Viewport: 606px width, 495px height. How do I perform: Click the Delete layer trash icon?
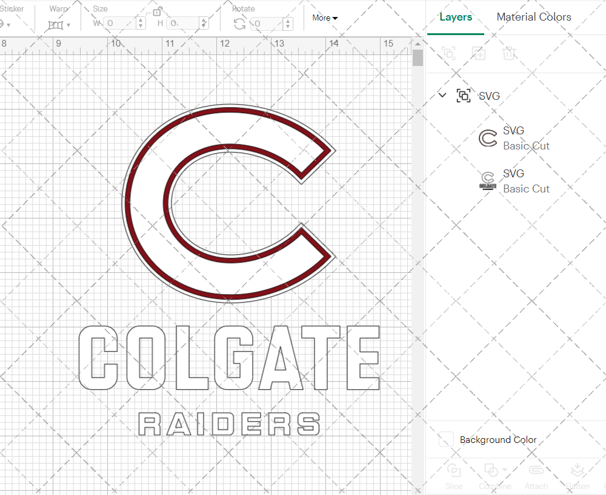point(509,53)
